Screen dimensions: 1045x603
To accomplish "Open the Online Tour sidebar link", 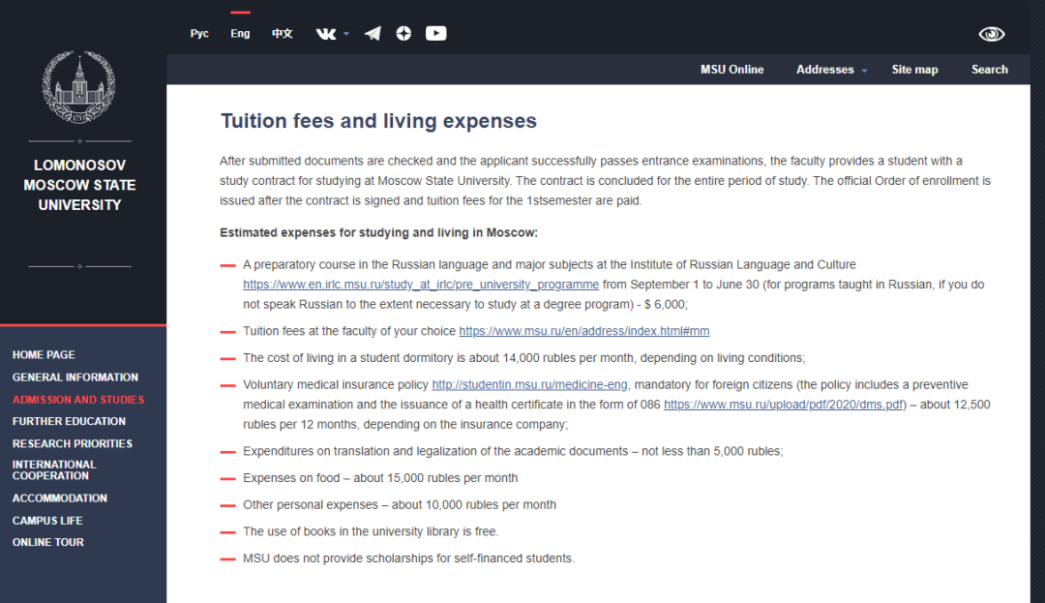I will point(48,543).
